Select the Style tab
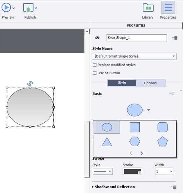The width and height of the screenshot is (183, 193). click(122, 83)
